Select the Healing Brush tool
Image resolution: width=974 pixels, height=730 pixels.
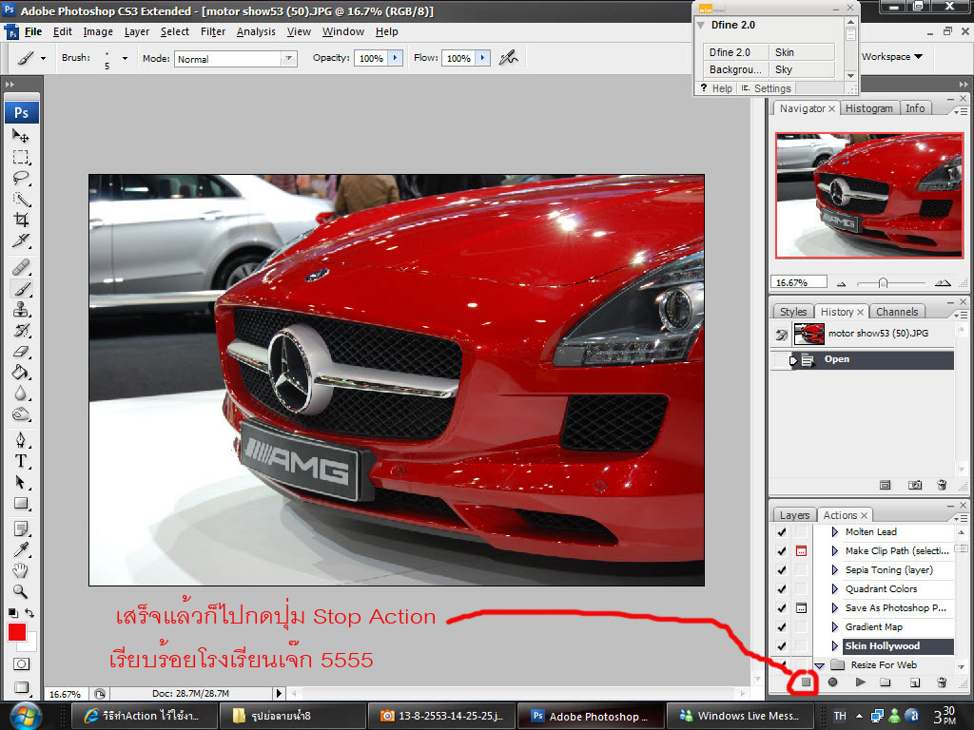pos(21,267)
